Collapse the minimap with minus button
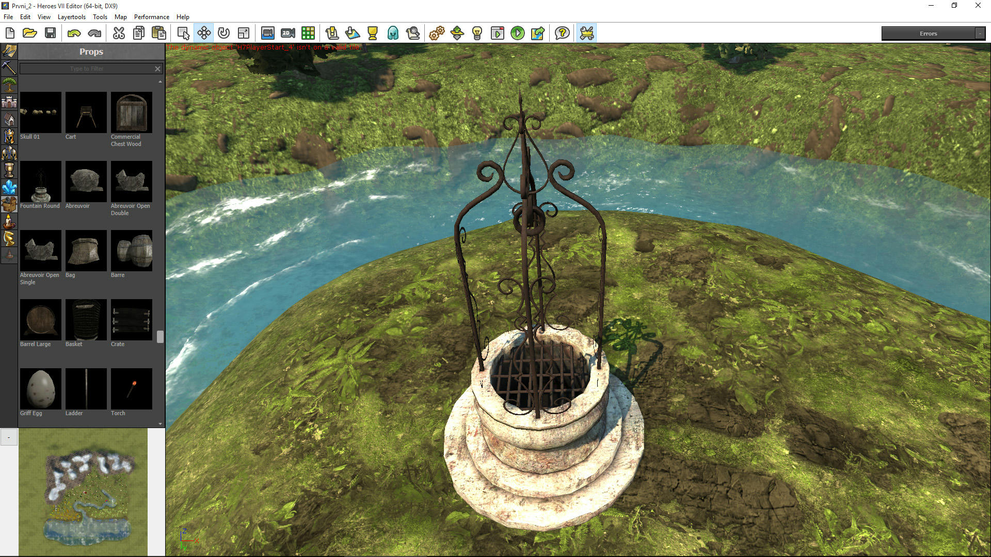This screenshot has height=557, width=991. [9, 437]
